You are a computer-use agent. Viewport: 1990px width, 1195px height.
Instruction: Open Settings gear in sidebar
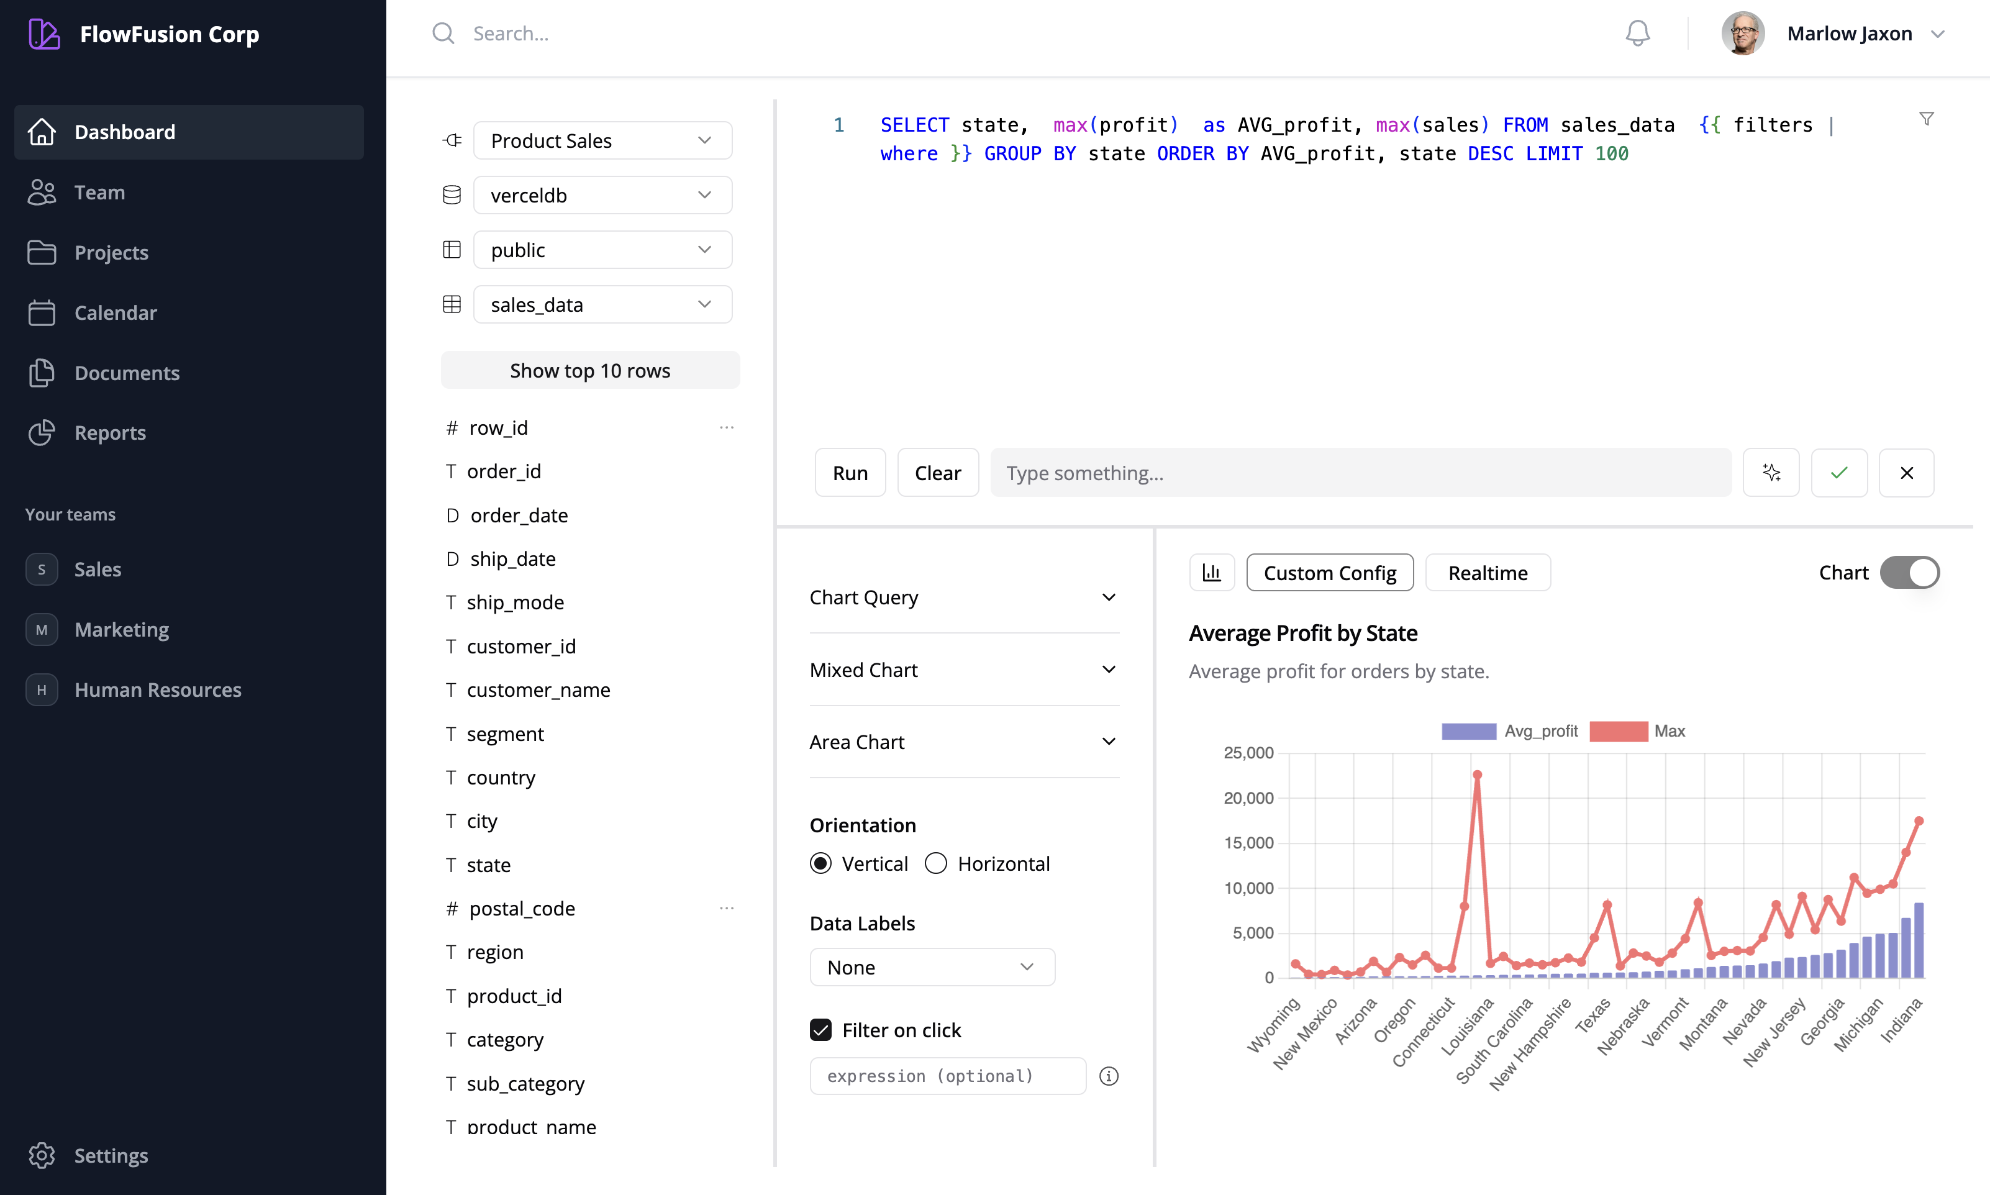pyautogui.click(x=42, y=1155)
